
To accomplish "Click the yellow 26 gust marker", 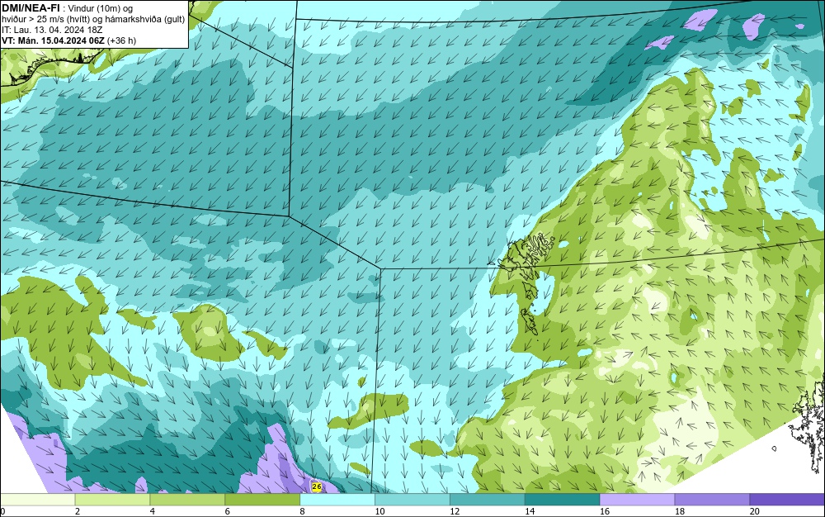I will click(x=317, y=487).
